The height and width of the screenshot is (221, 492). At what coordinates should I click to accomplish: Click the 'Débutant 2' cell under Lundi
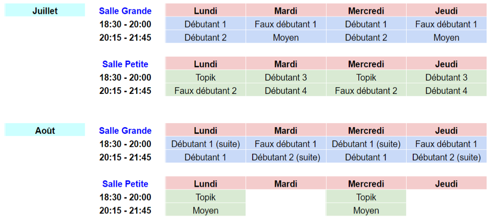(x=205, y=37)
